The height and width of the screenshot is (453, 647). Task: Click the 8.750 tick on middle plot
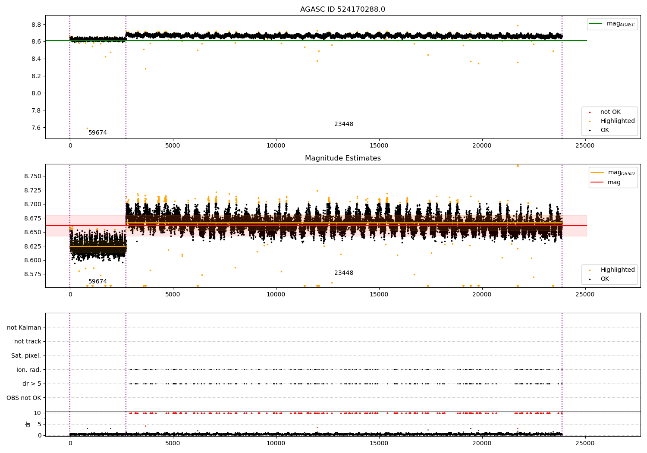pyautogui.click(x=33, y=176)
